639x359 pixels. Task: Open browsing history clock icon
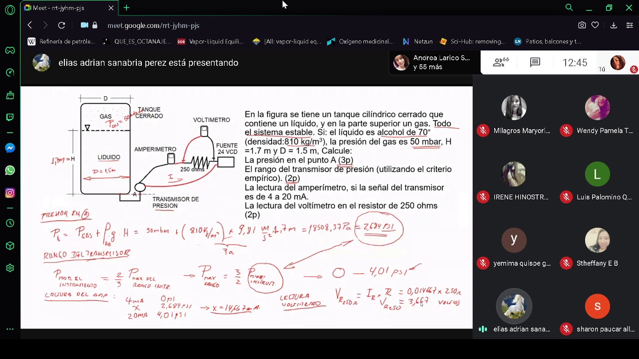(x=10, y=223)
